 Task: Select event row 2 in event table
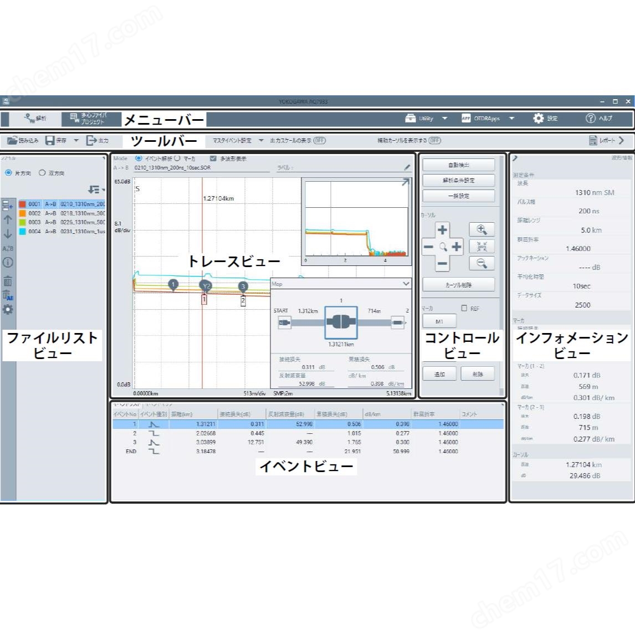(308, 433)
